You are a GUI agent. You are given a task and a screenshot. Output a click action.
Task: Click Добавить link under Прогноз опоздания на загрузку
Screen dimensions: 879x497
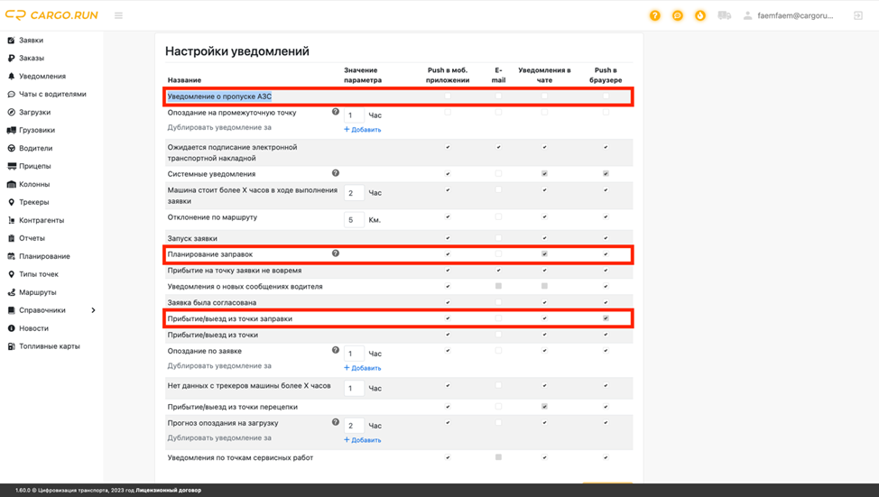click(x=363, y=440)
